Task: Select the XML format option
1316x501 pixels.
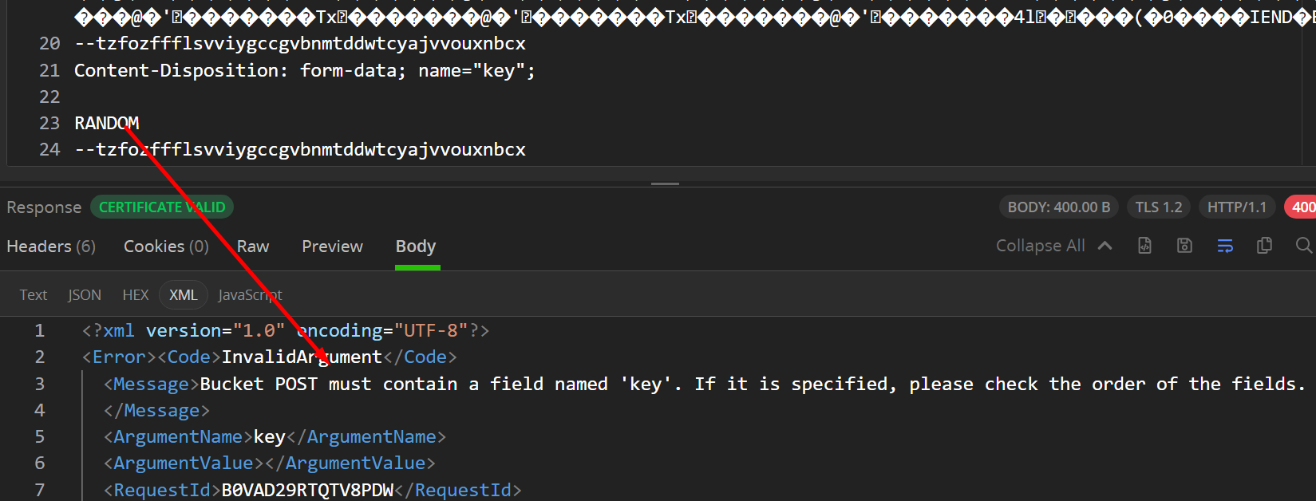Action: (184, 295)
